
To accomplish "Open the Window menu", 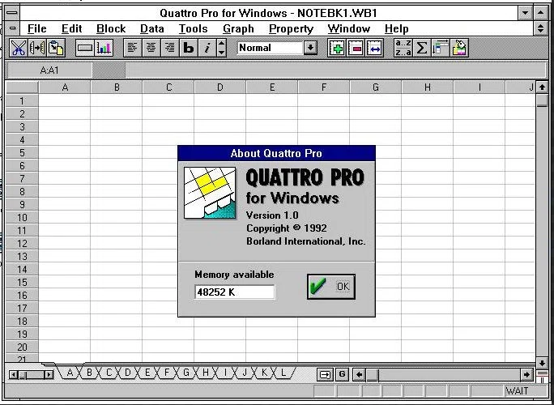I will pyautogui.click(x=349, y=28).
